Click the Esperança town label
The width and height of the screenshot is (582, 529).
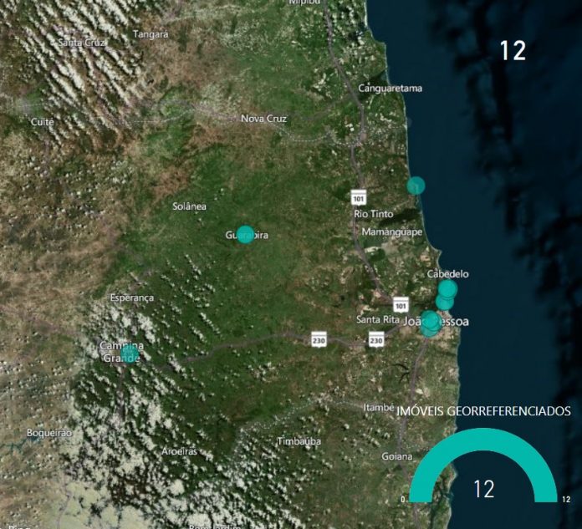click(132, 298)
